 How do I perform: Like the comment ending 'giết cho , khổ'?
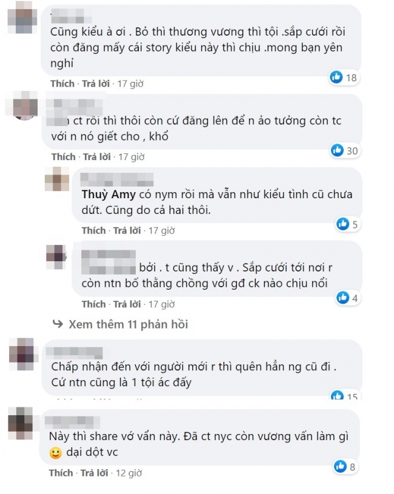coord(63,156)
